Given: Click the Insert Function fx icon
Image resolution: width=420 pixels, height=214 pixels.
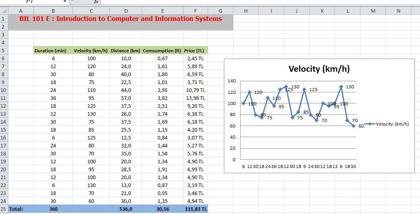Looking at the screenshot, I should coord(96,2).
